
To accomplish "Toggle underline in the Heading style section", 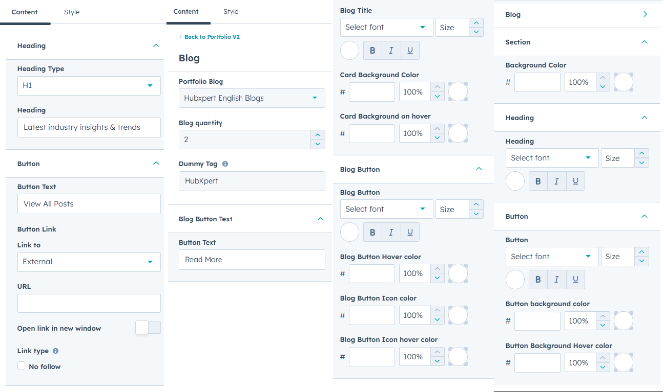I will (575, 181).
